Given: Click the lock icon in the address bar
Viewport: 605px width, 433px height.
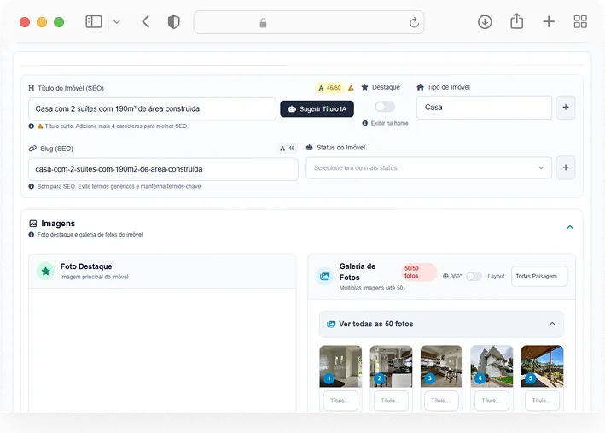Looking at the screenshot, I should pos(263,23).
